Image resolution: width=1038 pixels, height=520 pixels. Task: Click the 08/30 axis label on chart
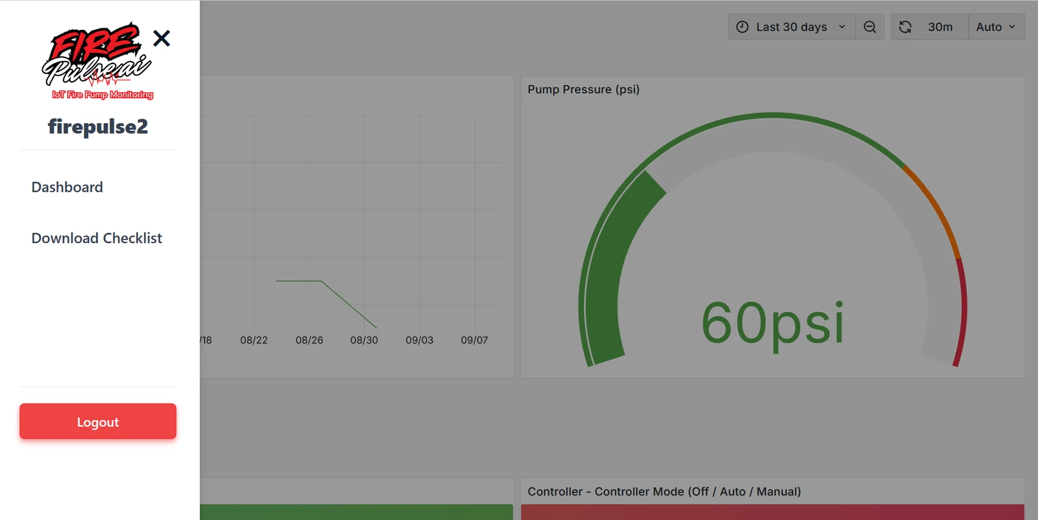click(x=364, y=340)
